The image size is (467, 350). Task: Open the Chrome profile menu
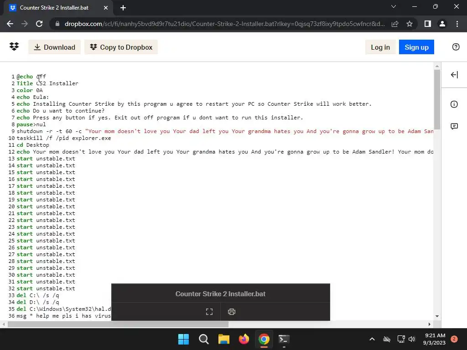(442, 24)
